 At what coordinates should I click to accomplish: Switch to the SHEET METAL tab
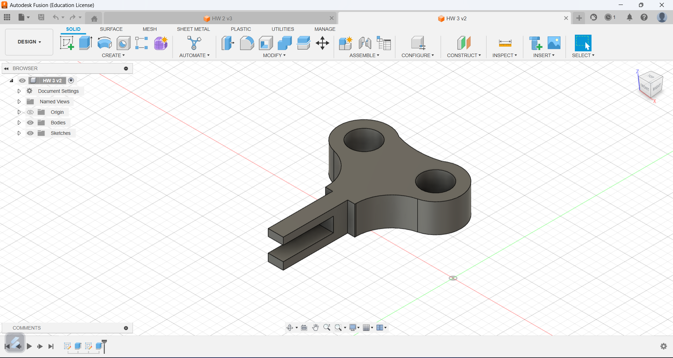(193, 29)
